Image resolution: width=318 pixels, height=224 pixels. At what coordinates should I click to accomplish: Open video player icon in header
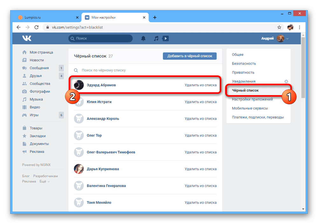(165, 38)
